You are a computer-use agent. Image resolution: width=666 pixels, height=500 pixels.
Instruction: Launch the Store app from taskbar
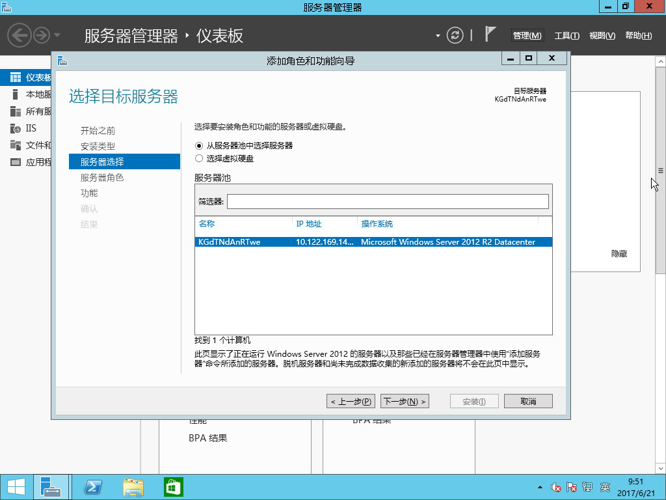(x=174, y=487)
